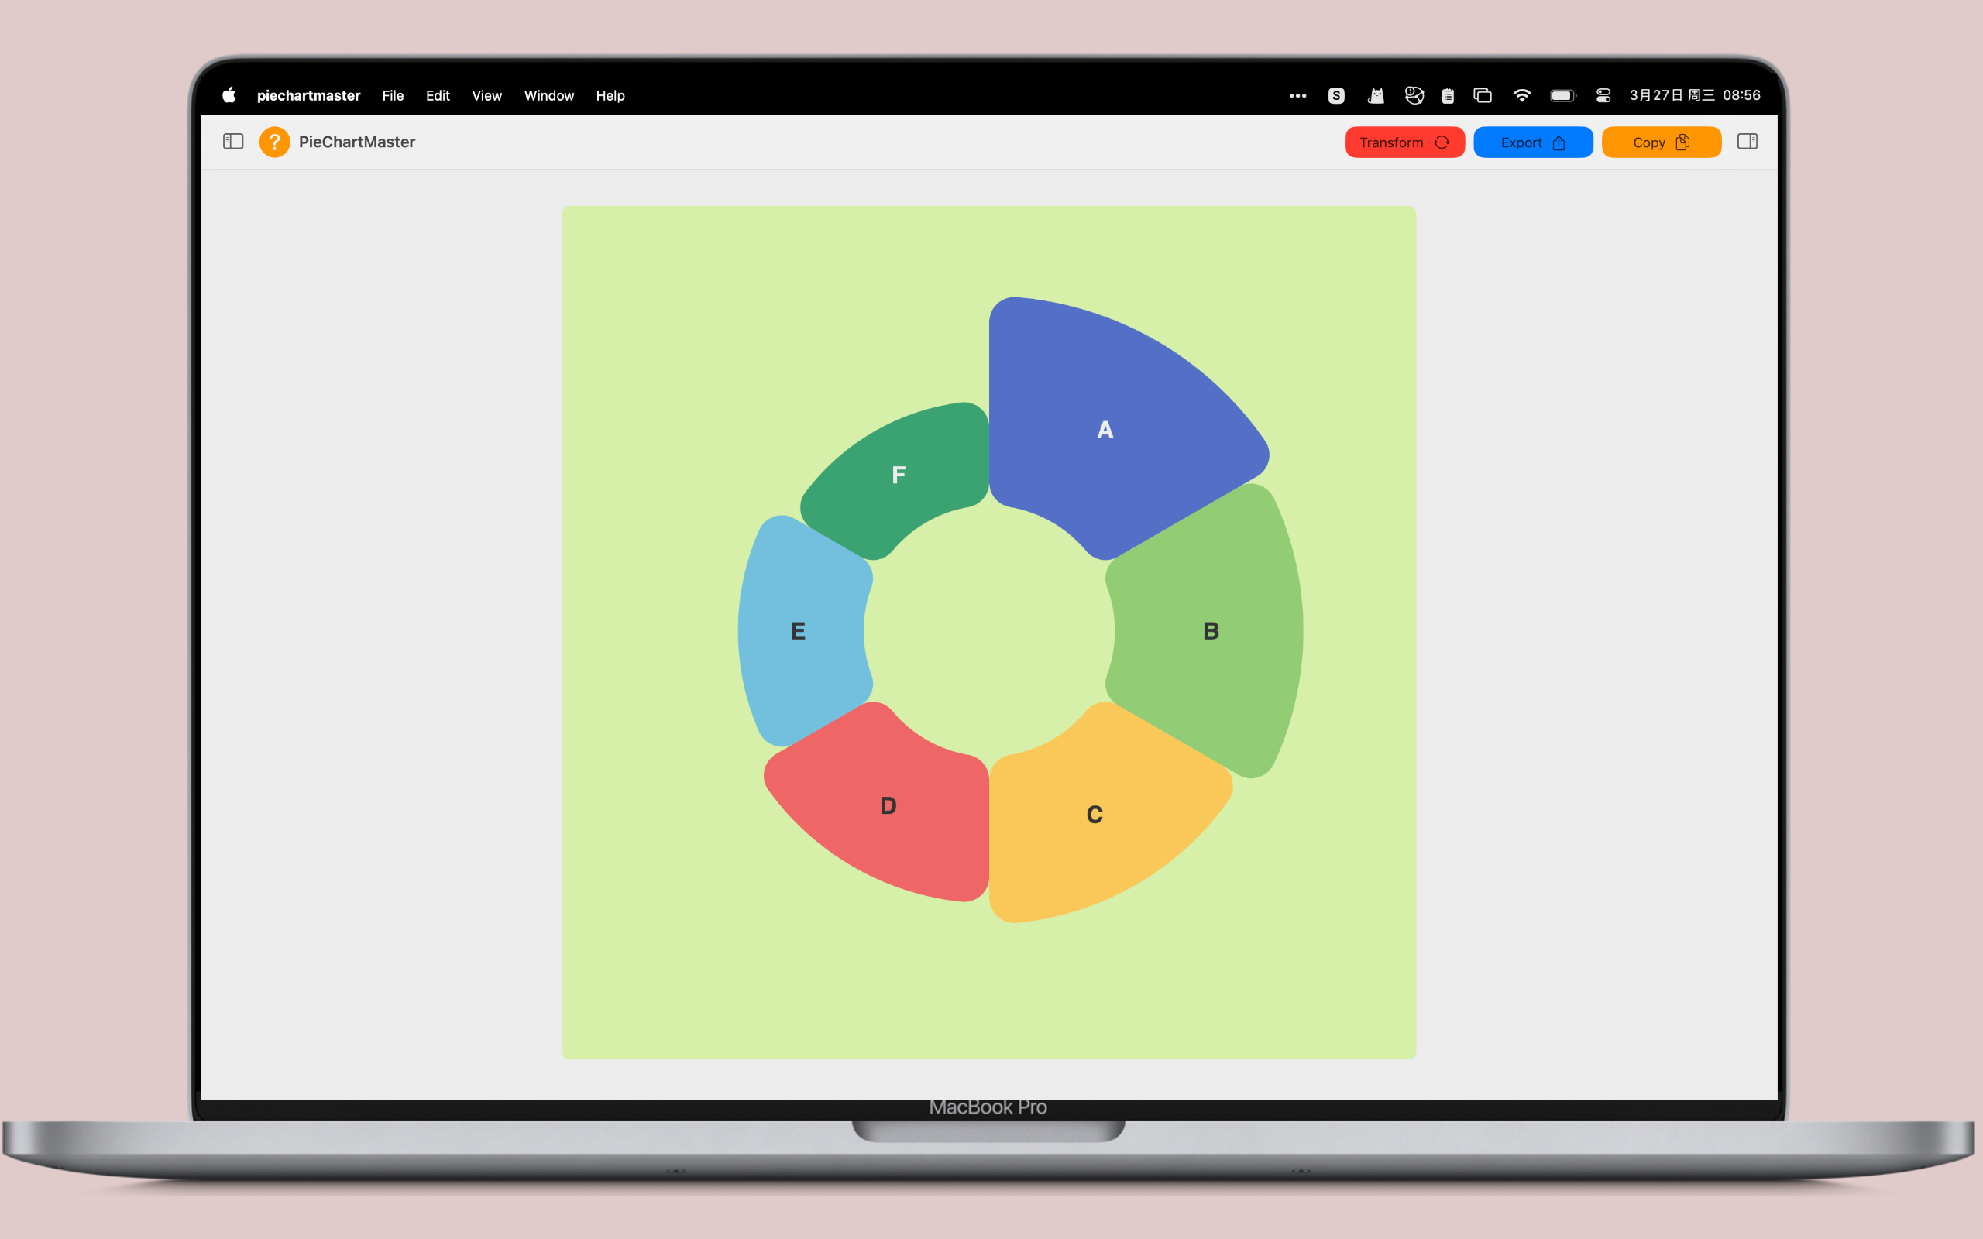Click the date and time in menu bar
The height and width of the screenshot is (1239, 1983).
pyautogui.click(x=1695, y=96)
